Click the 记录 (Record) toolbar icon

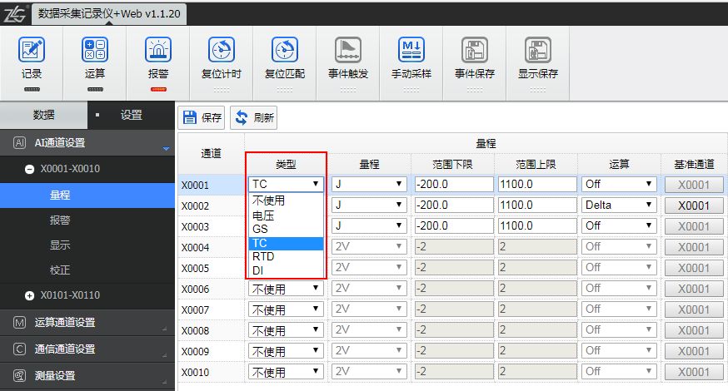point(32,52)
